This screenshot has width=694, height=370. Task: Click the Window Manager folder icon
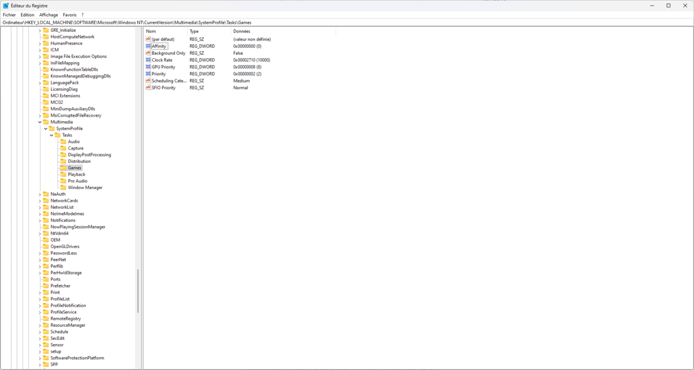tap(63, 187)
